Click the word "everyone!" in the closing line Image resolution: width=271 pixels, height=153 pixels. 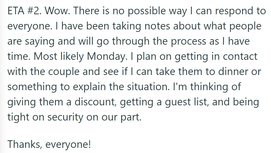click(x=68, y=145)
